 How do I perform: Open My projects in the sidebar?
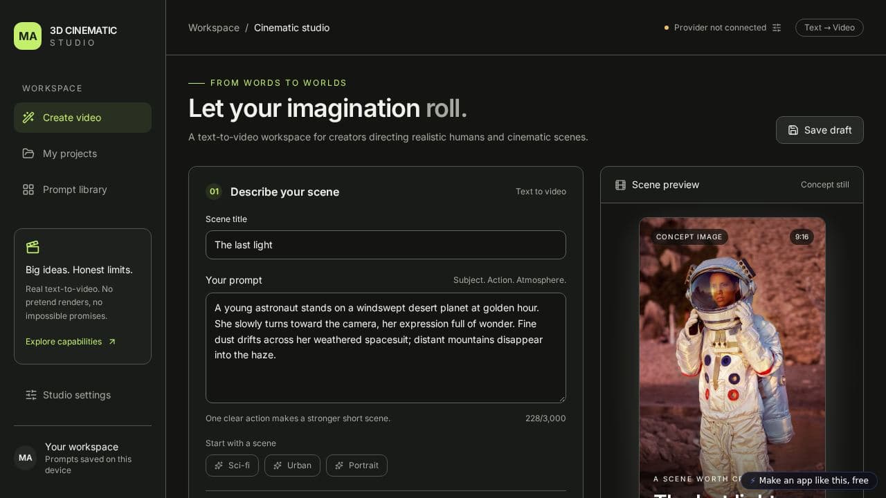pos(82,154)
